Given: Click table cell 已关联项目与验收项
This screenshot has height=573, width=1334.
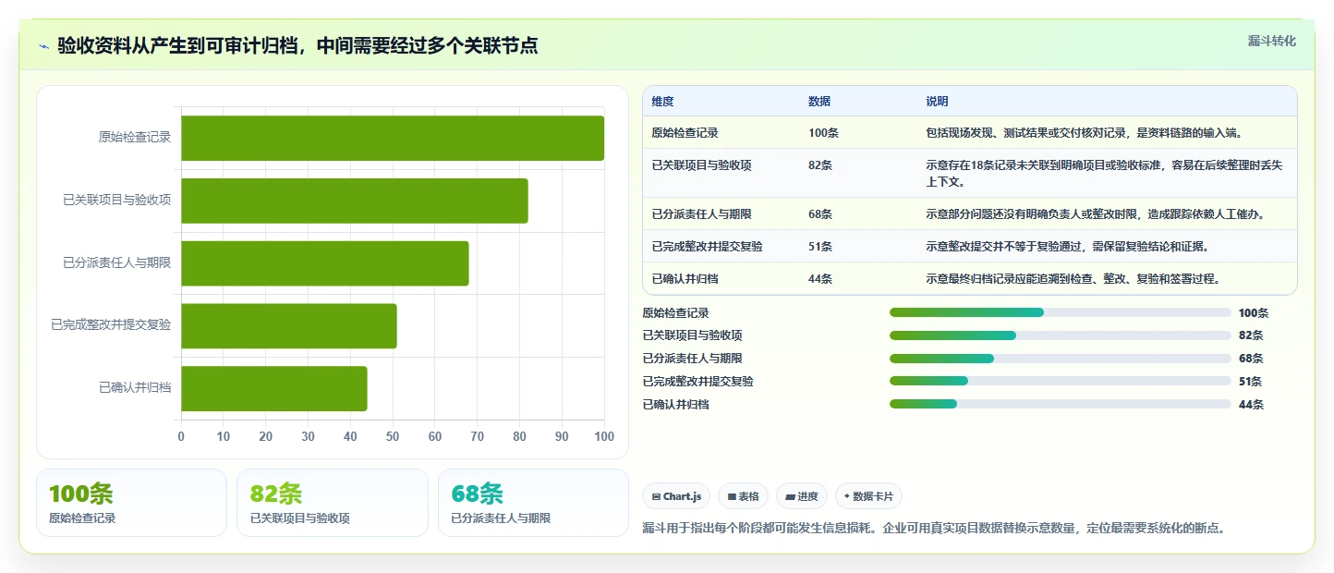Looking at the screenshot, I should pyautogui.click(x=701, y=165).
